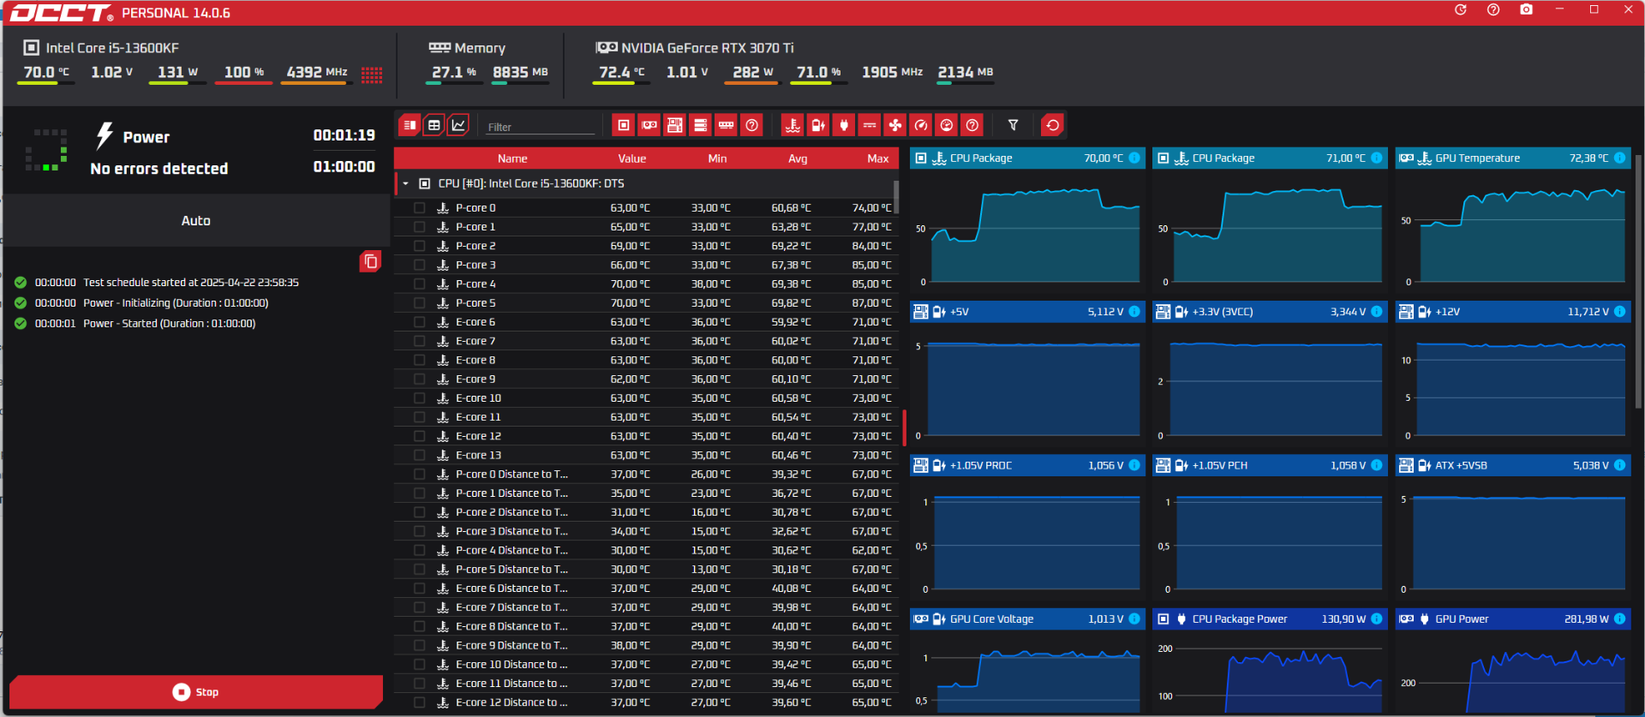
Task: Select the ATX +5VSB graph header
Action: click(1513, 465)
